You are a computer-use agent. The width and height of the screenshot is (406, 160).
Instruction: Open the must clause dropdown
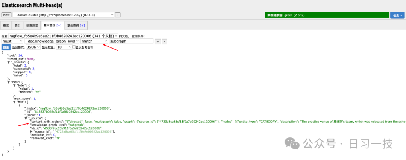pyautogui.click(x=12, y=41)
